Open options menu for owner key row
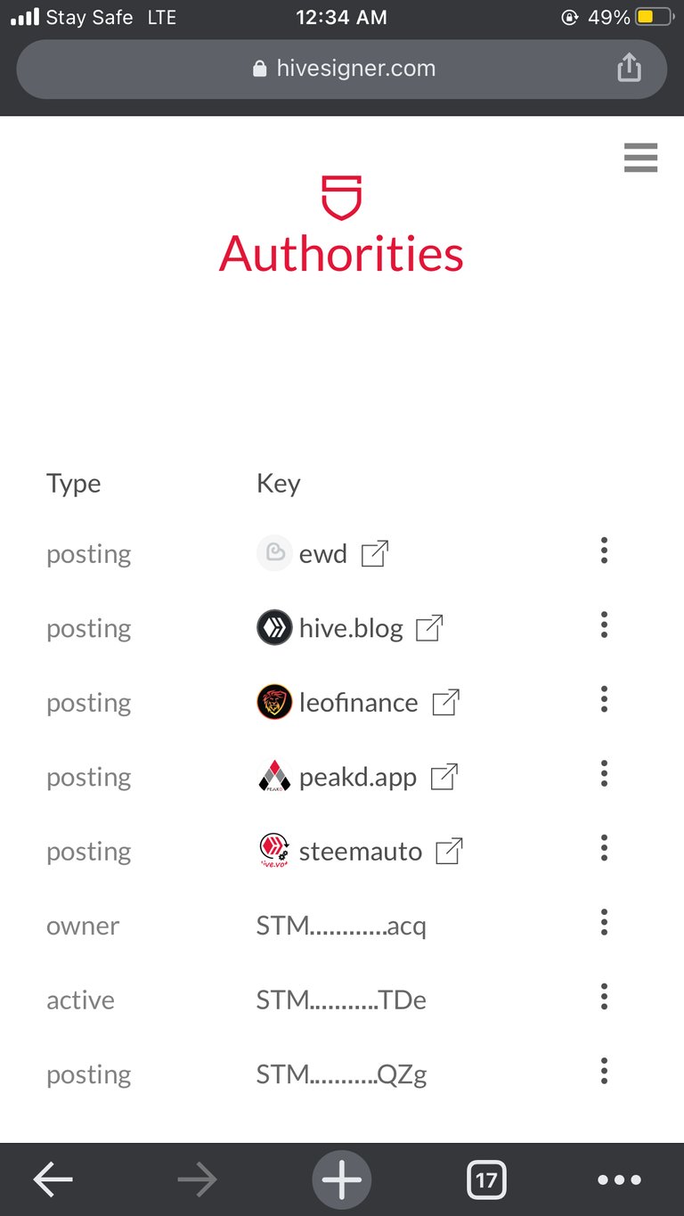Screen dimensions: 684x1216 point(604,922)
